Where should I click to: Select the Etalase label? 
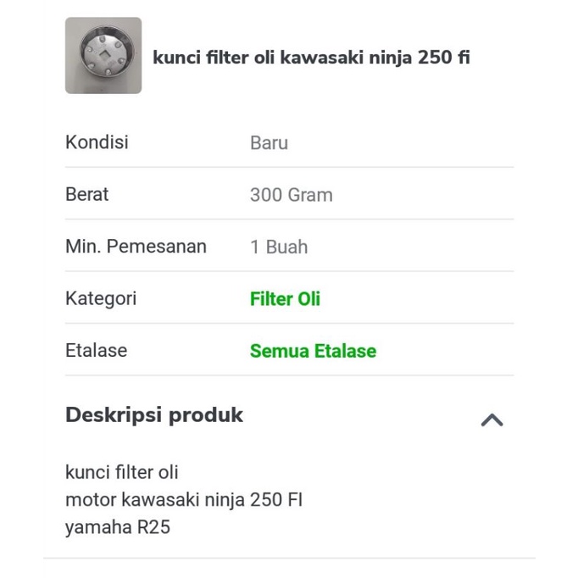tap(96, 350)
